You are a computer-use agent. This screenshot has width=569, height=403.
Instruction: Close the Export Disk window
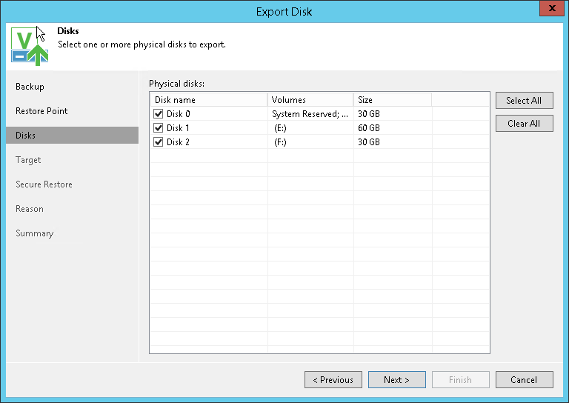552,8
